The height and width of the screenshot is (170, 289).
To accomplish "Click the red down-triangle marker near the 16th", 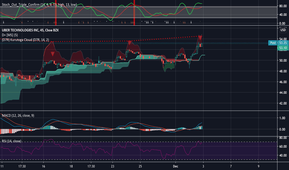I will coord(52,54).
